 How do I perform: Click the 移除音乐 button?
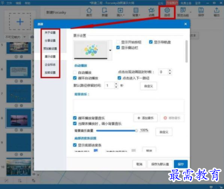(172, 118)
